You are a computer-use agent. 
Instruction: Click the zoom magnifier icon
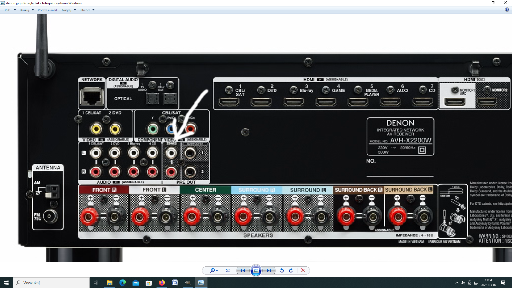click(x=213, y=270)
